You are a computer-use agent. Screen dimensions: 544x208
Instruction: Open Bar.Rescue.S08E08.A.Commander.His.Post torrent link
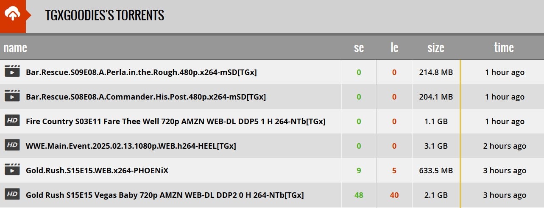click(146, 97)
